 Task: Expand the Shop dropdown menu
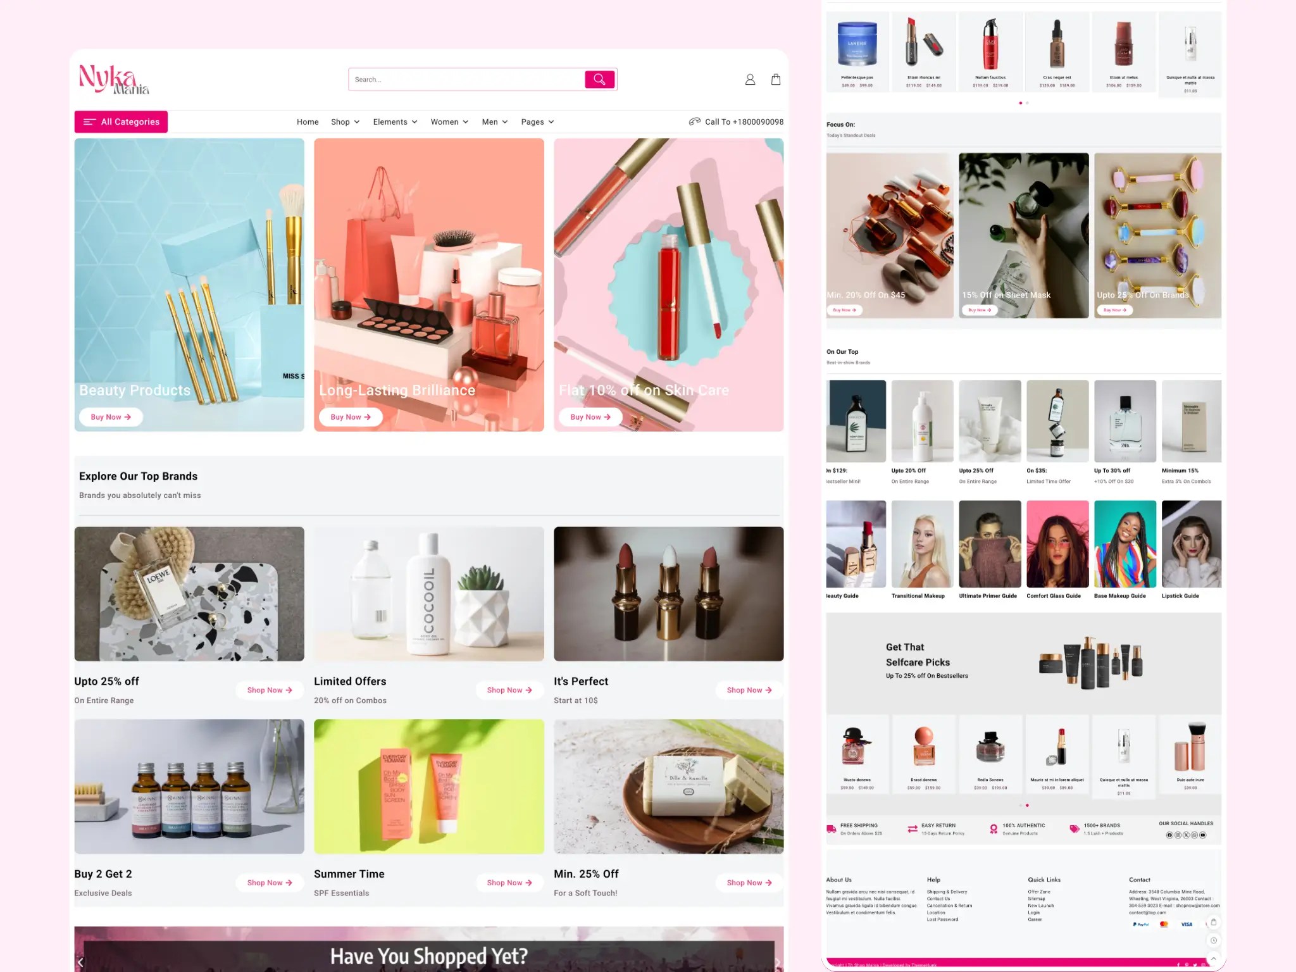[345, 122]
